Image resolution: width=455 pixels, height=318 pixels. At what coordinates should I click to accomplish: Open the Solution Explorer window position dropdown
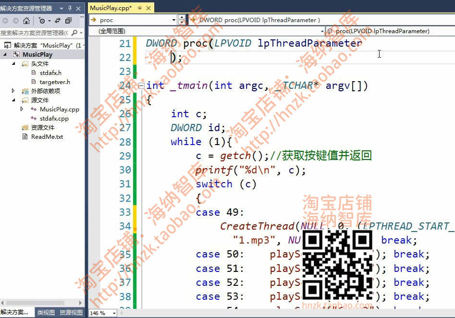(61, 9)
